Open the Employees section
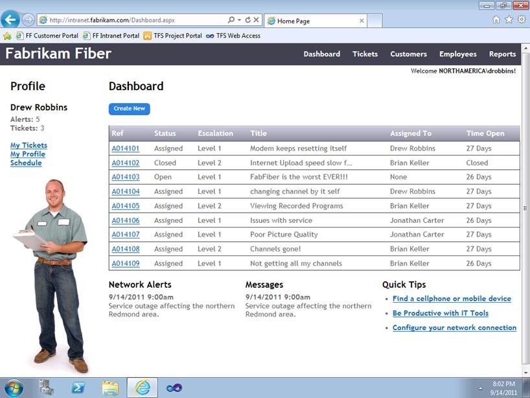Screen dimensions: 530x398 (457, 54)
